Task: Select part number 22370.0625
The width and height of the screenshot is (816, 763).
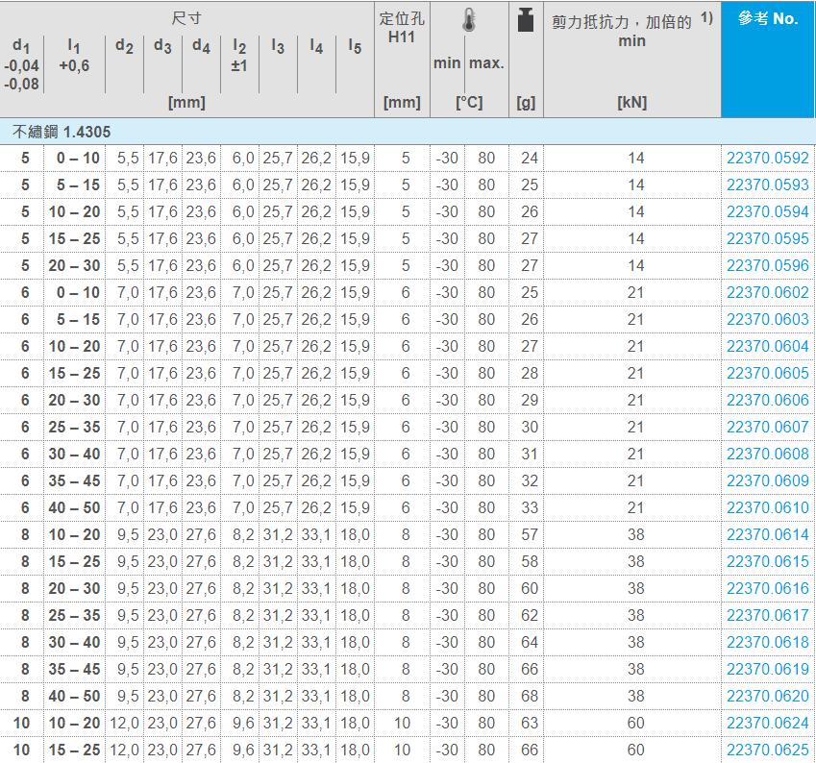Action: (767, 750)
